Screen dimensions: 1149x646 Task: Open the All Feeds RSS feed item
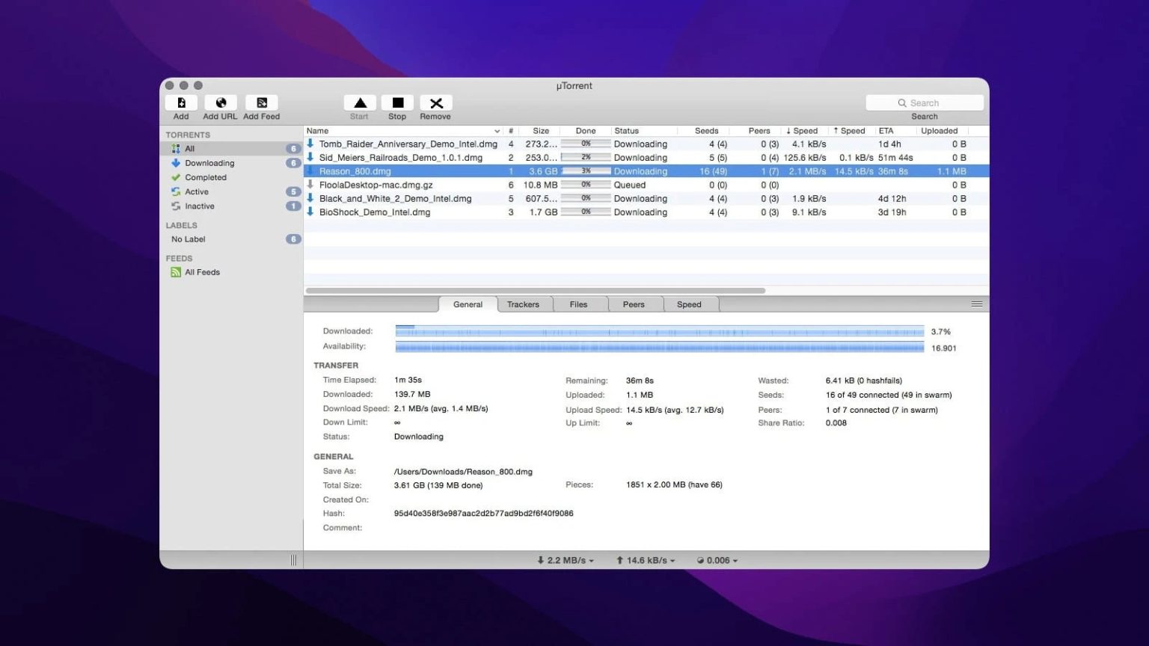coord(201,271)
